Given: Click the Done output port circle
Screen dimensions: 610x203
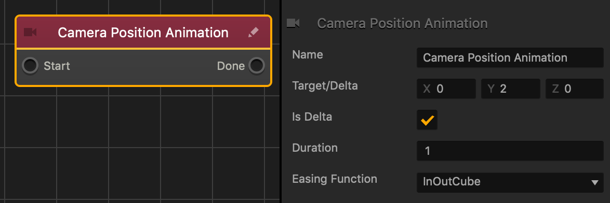Looking at the screenshot, I should tap(256, 65).
